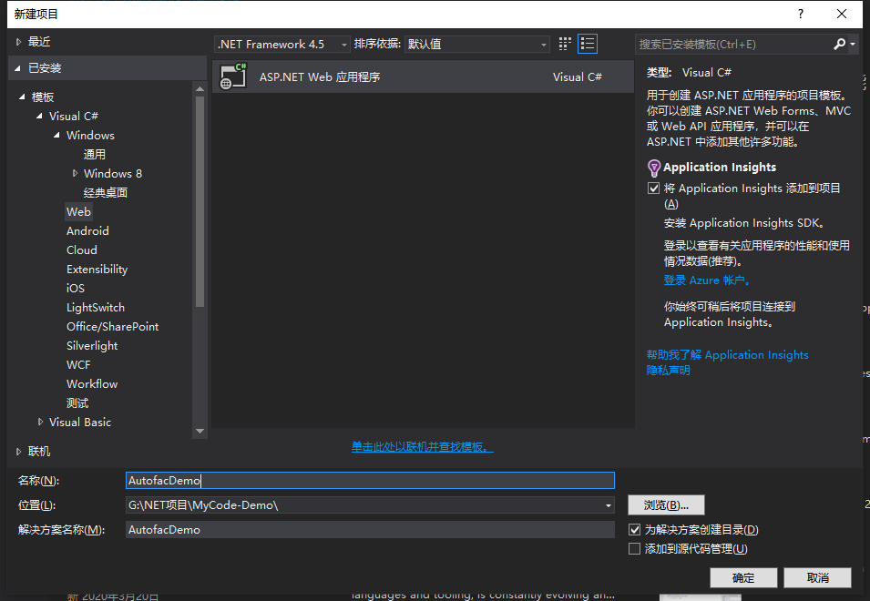870x601 pixels.
Task: Click the 确定 confirm button
Action: (743, 577)
